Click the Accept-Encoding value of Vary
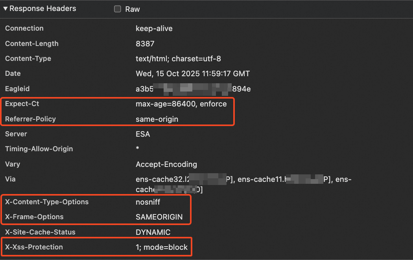Image resolution: width=413 pixels, height=260 pixels. pos(166,164)
